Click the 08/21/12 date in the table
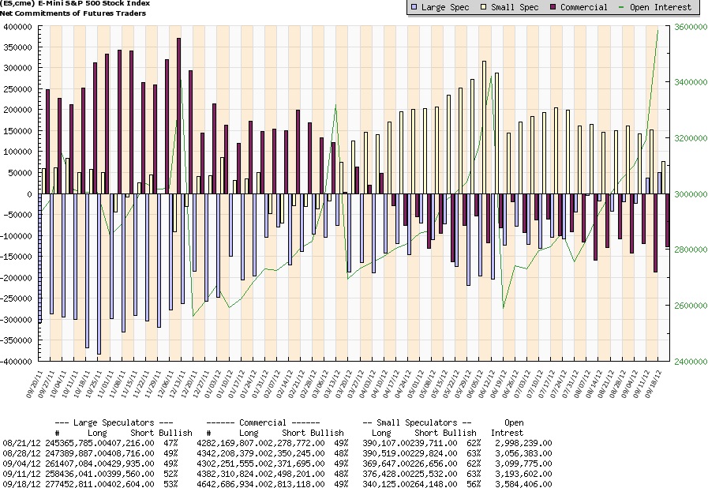The width and height of the screenshot is (708, 488). [x=21, y=443]
